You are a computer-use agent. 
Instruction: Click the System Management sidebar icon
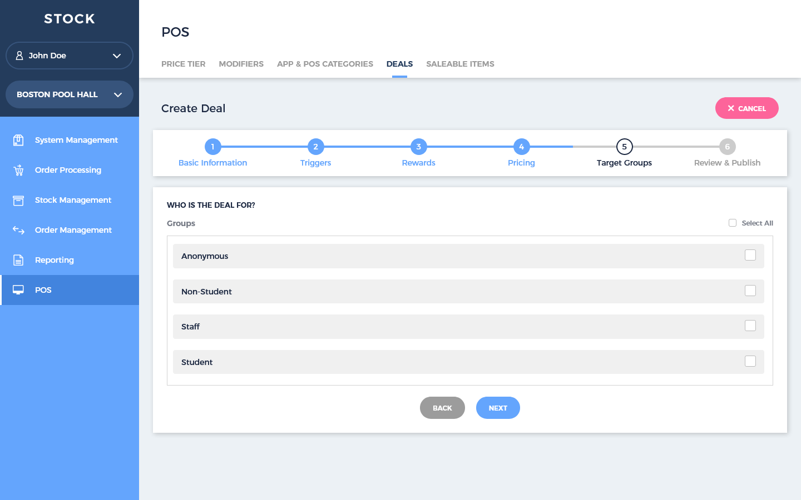pyautogui.click(x=18, y=140)
